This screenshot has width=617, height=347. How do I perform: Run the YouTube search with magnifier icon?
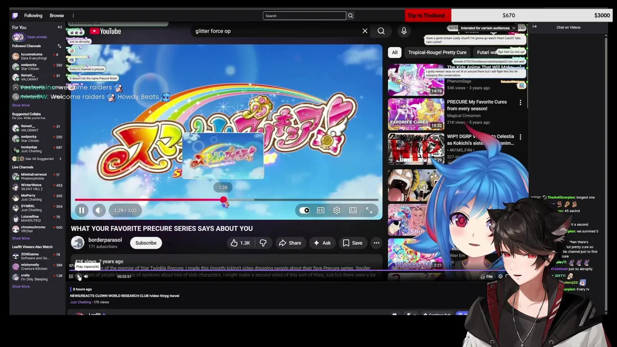pyautogui.click(x=381, y=31)
